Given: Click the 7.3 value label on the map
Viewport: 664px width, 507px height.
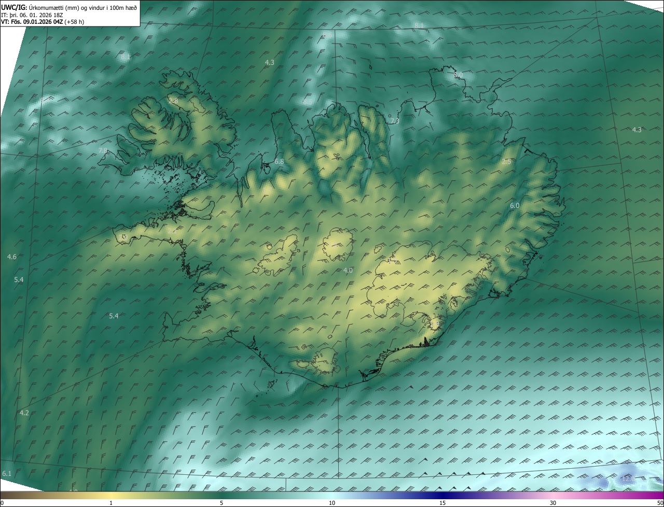Looking at the screenshot, I should [394, 121].
